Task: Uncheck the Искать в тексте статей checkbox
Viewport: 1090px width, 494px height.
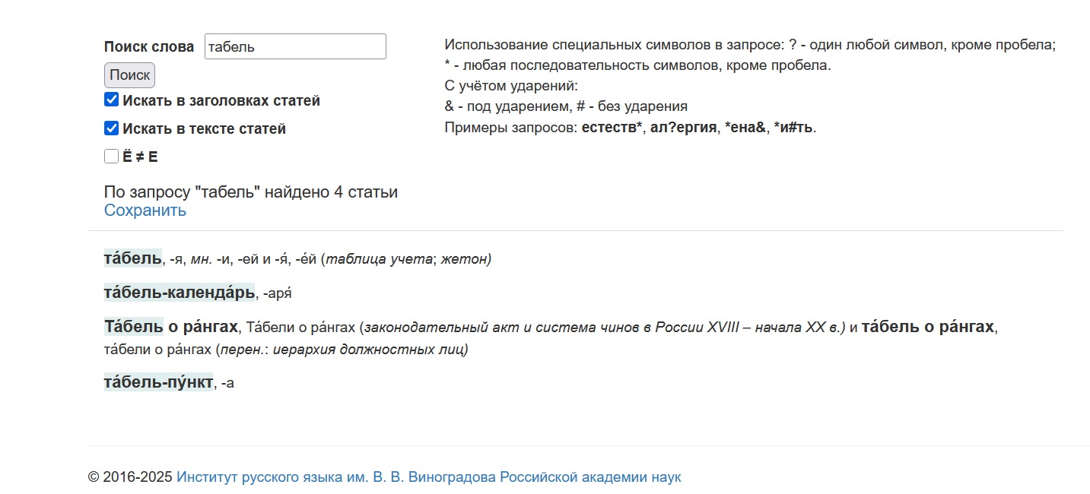Action: 112,128
